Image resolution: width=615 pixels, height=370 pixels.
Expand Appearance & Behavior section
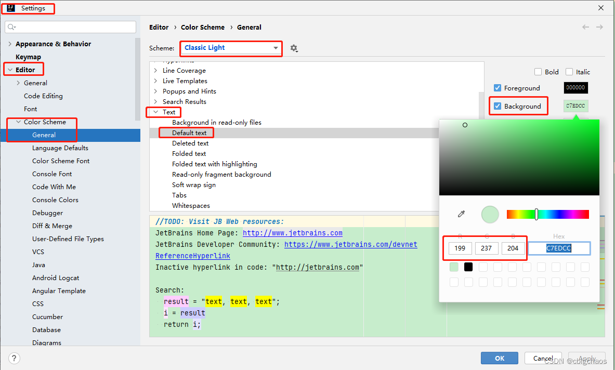pyautogui.click(x=10, y=44)
